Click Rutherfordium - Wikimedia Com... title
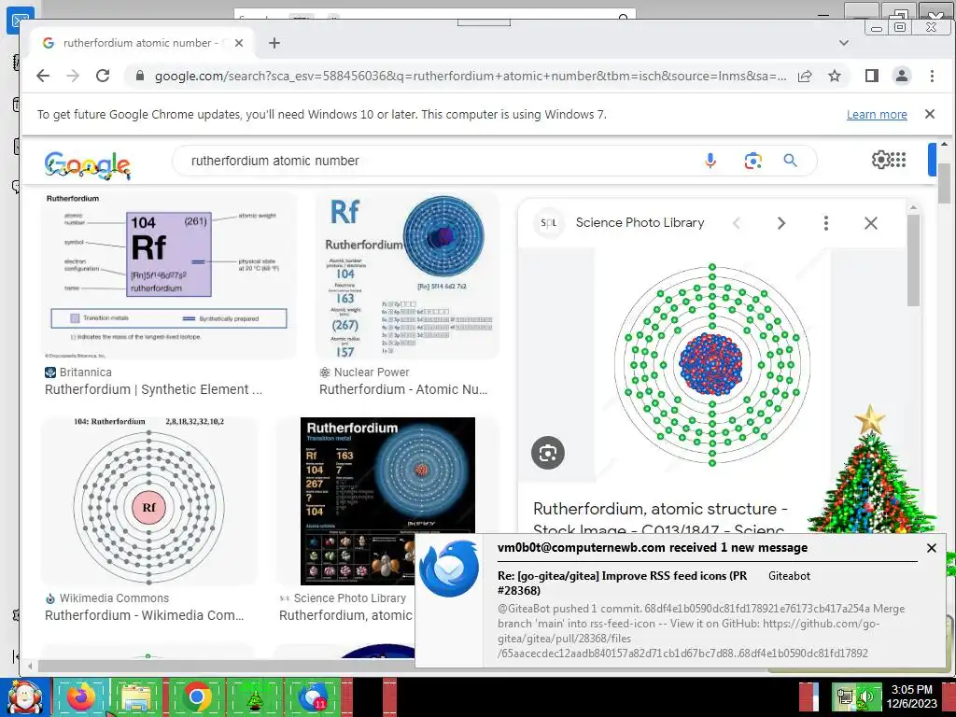 coord(145,615)
